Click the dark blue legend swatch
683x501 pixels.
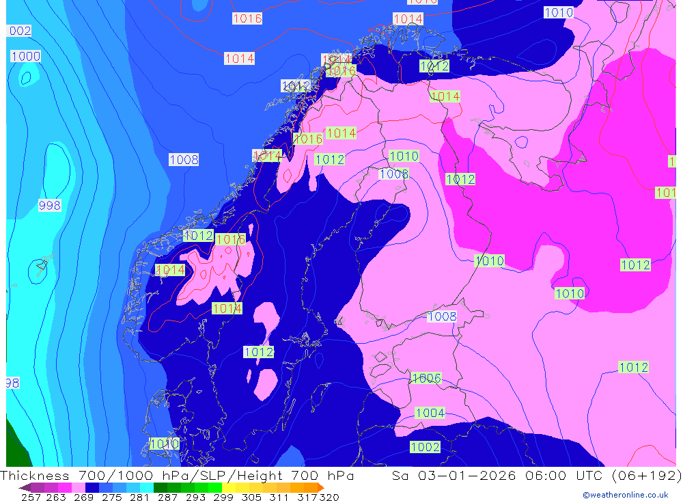click(x=92, y=487)
